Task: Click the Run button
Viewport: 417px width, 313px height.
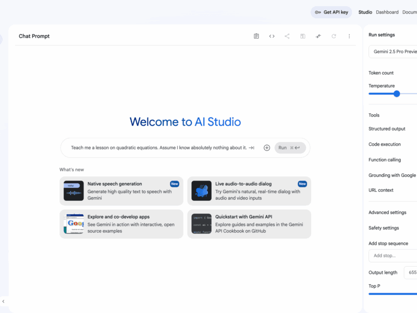Action: coord(290,148)
